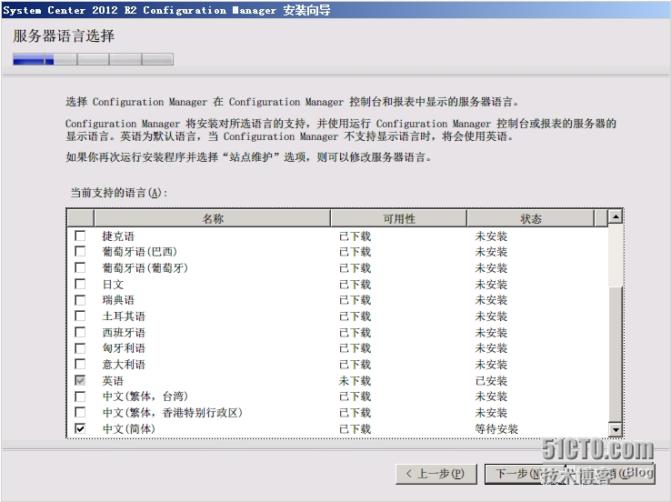Viewport: 671px width, 502px height.
Task: Click 未下载 availability of 英语
Action: point(355,381)
